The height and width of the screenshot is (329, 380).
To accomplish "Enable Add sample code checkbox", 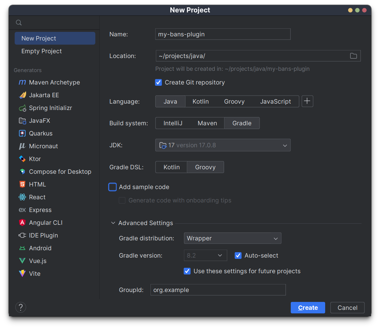I will pyautogui.click(x=113, y=187).
